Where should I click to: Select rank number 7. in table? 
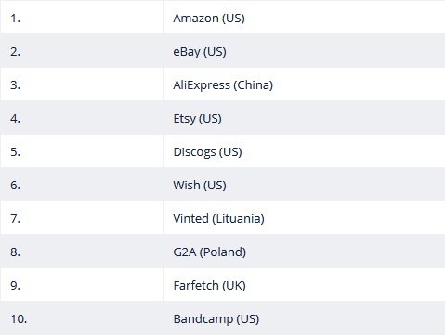pyautogui.click(x=16, y=219)
